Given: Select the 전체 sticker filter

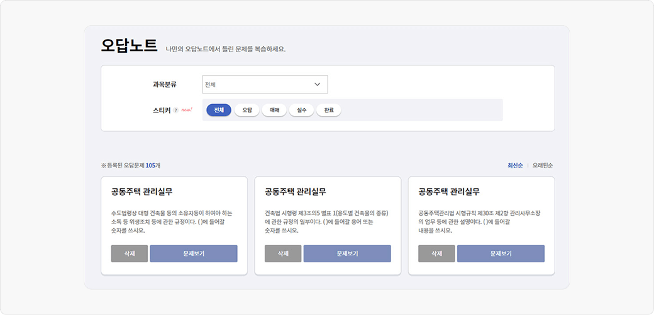Looking at the screenshot, I should [219, 110].
